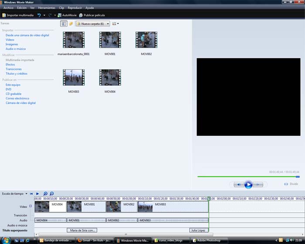Click the timeline zoom out magnifier
Screen dimensions: 305x244
coord(52,194)
